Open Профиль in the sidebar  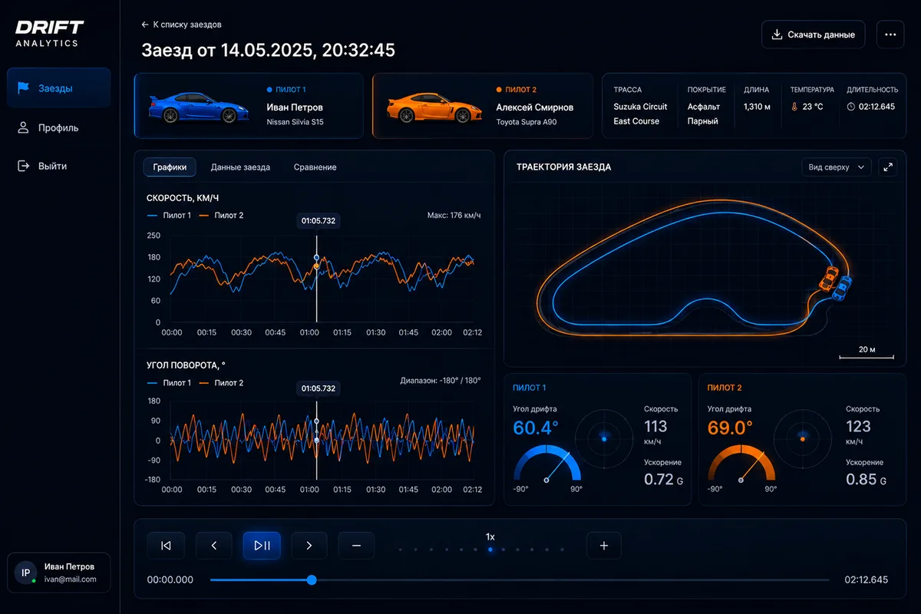[x=59, y=127]
